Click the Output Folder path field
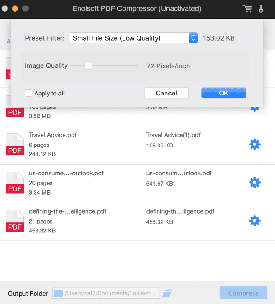The width and height of the screenshot is (275, 304). [106, 293]
